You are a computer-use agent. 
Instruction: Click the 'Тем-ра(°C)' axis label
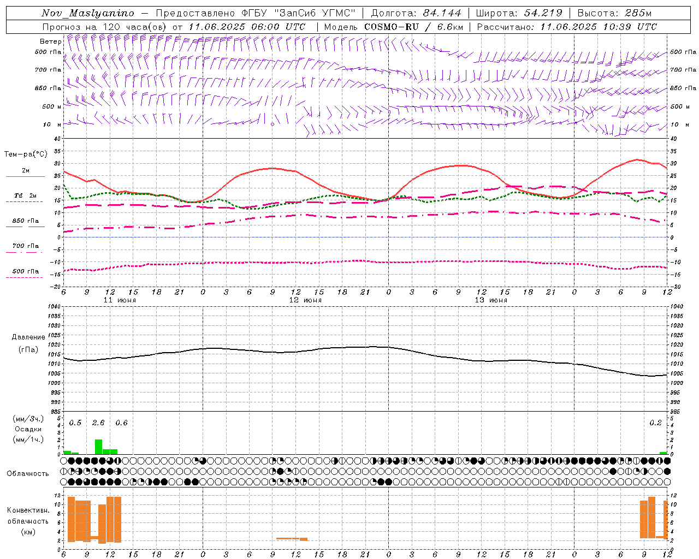(x=26, y=154)
